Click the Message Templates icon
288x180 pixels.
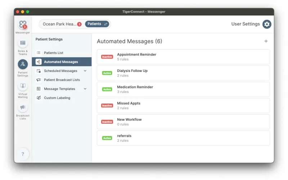point(39,89)
